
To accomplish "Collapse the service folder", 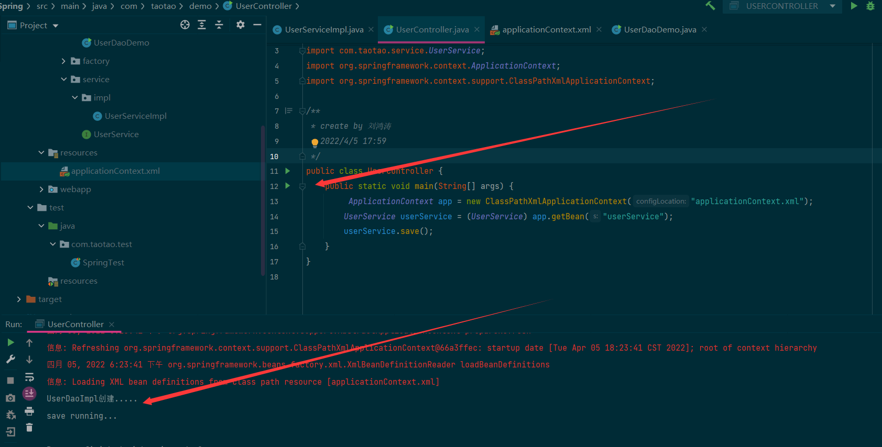I will click(63, 80).
